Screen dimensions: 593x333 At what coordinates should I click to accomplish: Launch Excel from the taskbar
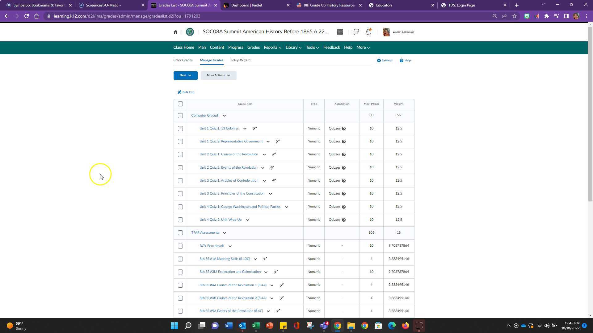[x=256, y=326]
